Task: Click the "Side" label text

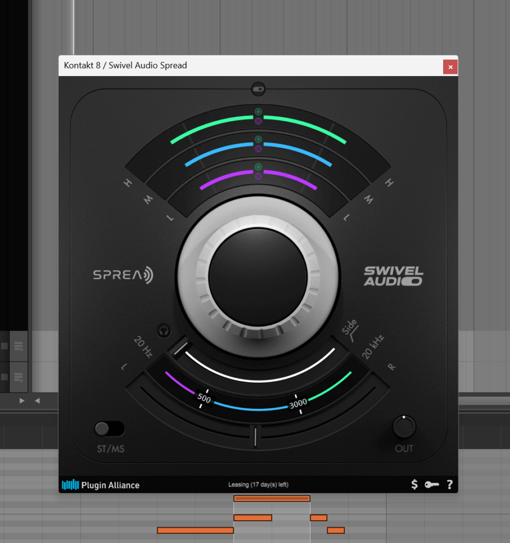Action: tap(349, 327)
